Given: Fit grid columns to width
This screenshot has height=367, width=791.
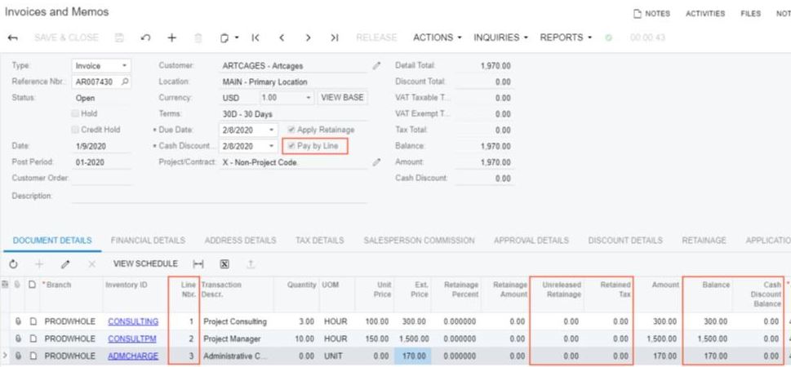Looking at the screenshot, I should click(198, 263).
